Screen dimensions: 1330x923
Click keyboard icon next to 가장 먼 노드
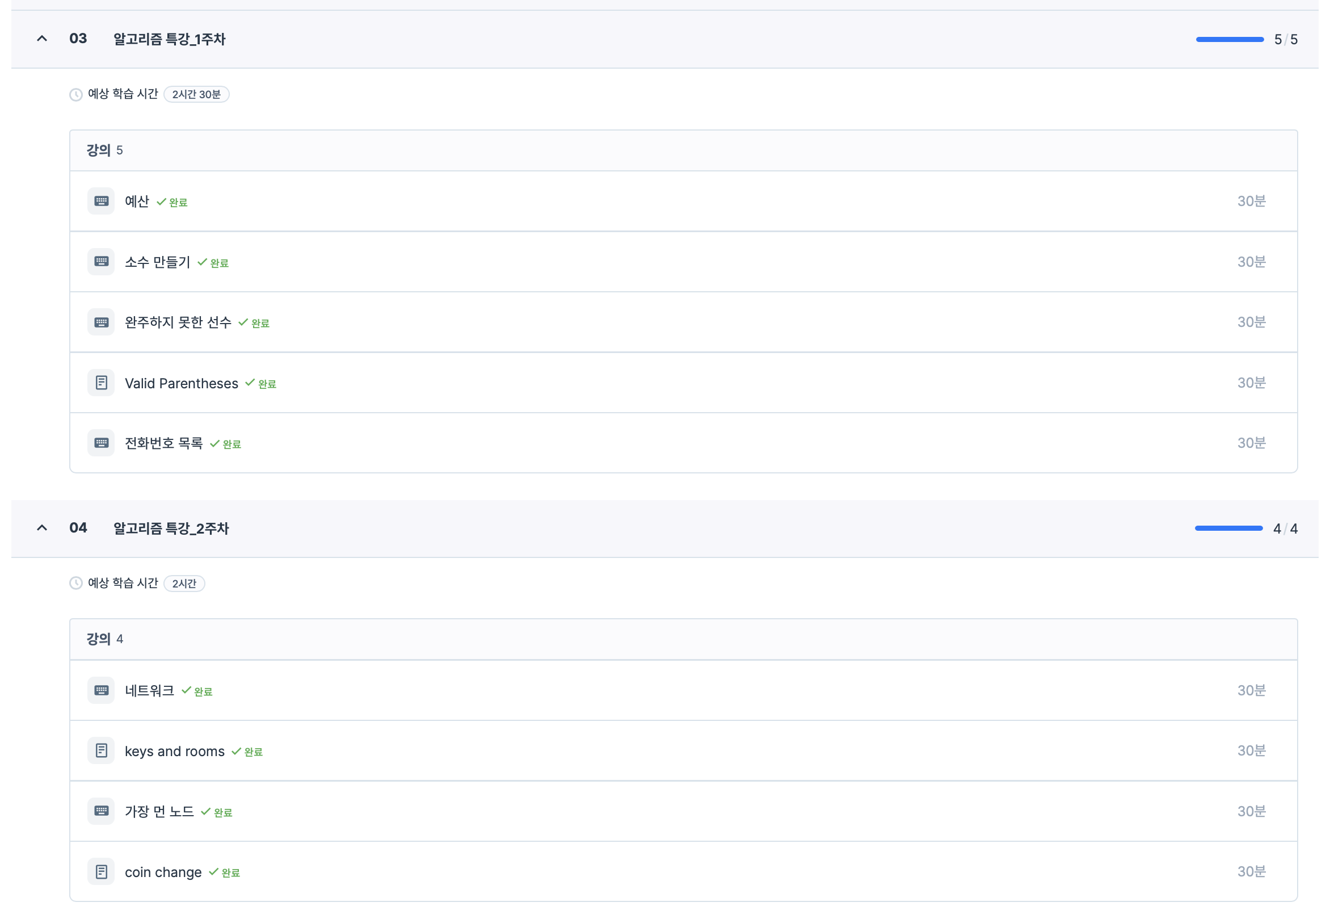tap(101, 811)
